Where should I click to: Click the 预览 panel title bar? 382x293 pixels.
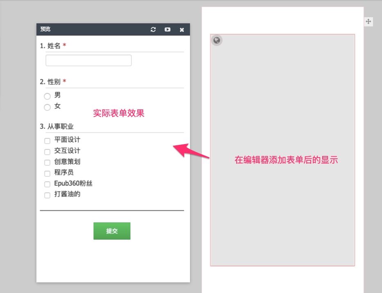[94, 29]
